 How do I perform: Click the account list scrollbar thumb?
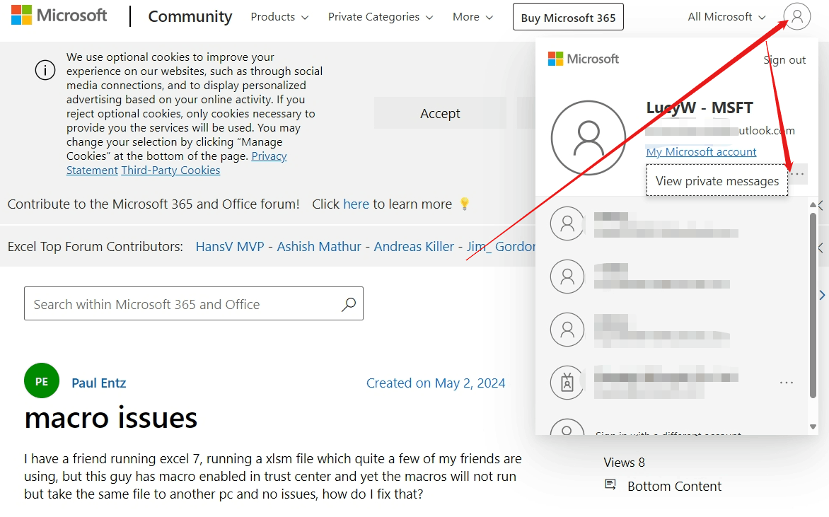point(813,305)
